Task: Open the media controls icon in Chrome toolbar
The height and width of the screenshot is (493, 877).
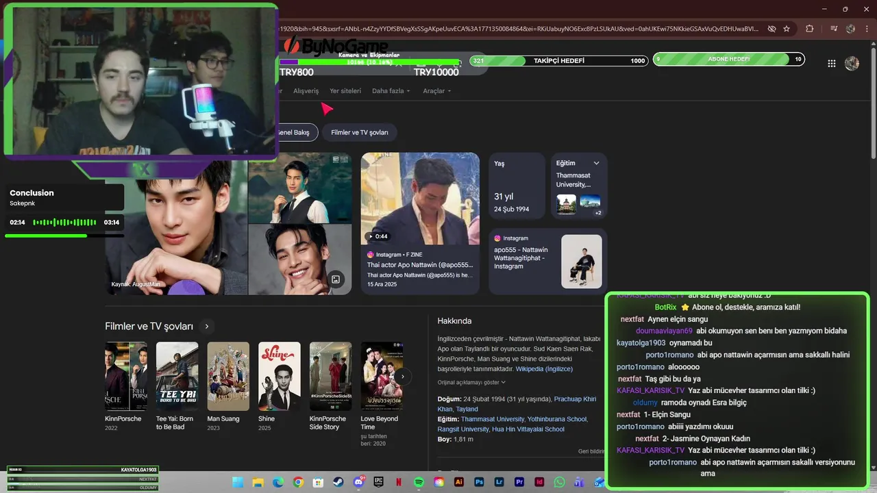Action: [834, 29]
